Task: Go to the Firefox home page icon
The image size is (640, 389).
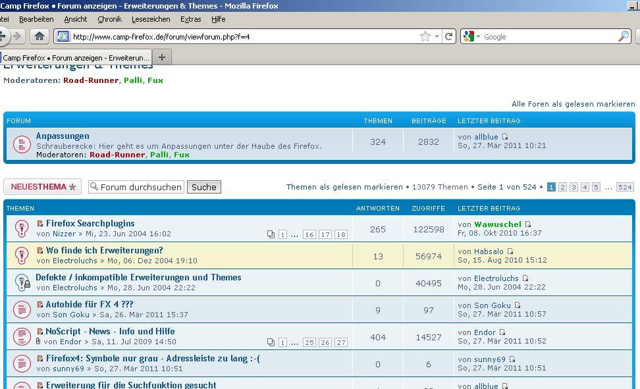Action: click(40, 36)
